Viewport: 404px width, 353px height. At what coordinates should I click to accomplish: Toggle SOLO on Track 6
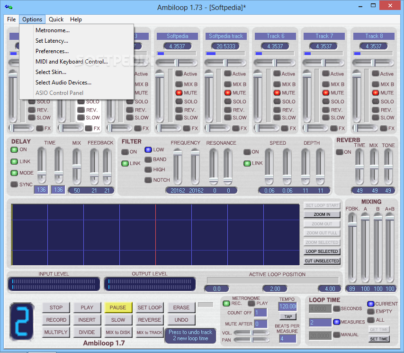(277, 102)
